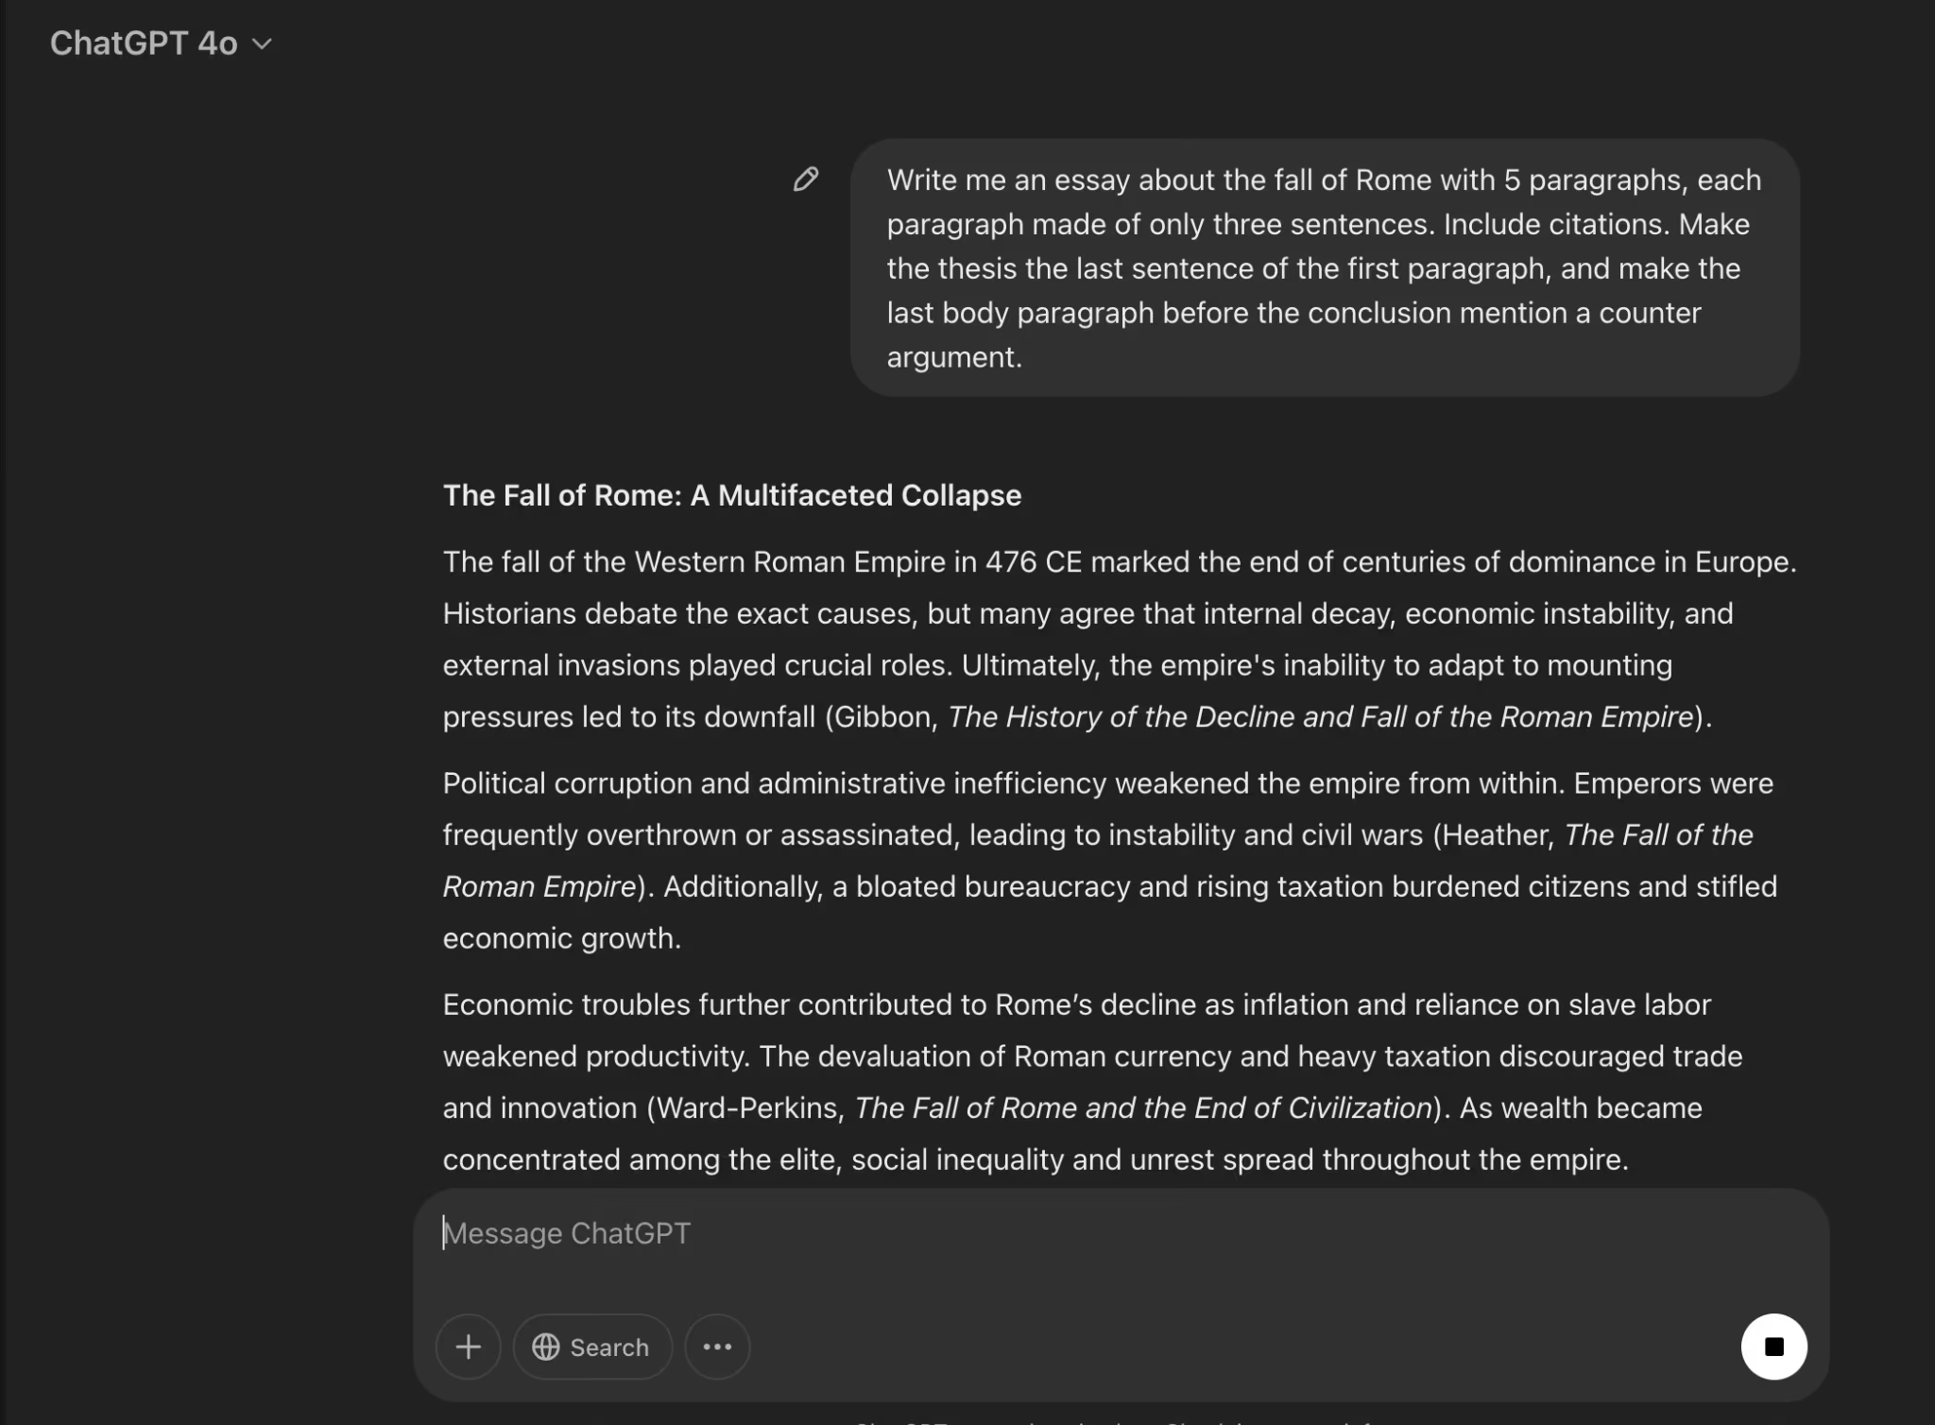Image resolution: width=1935 pixels, height=1425 pixels.
Task: Toggle the Search web option
Action: [x=592, y=1347]
